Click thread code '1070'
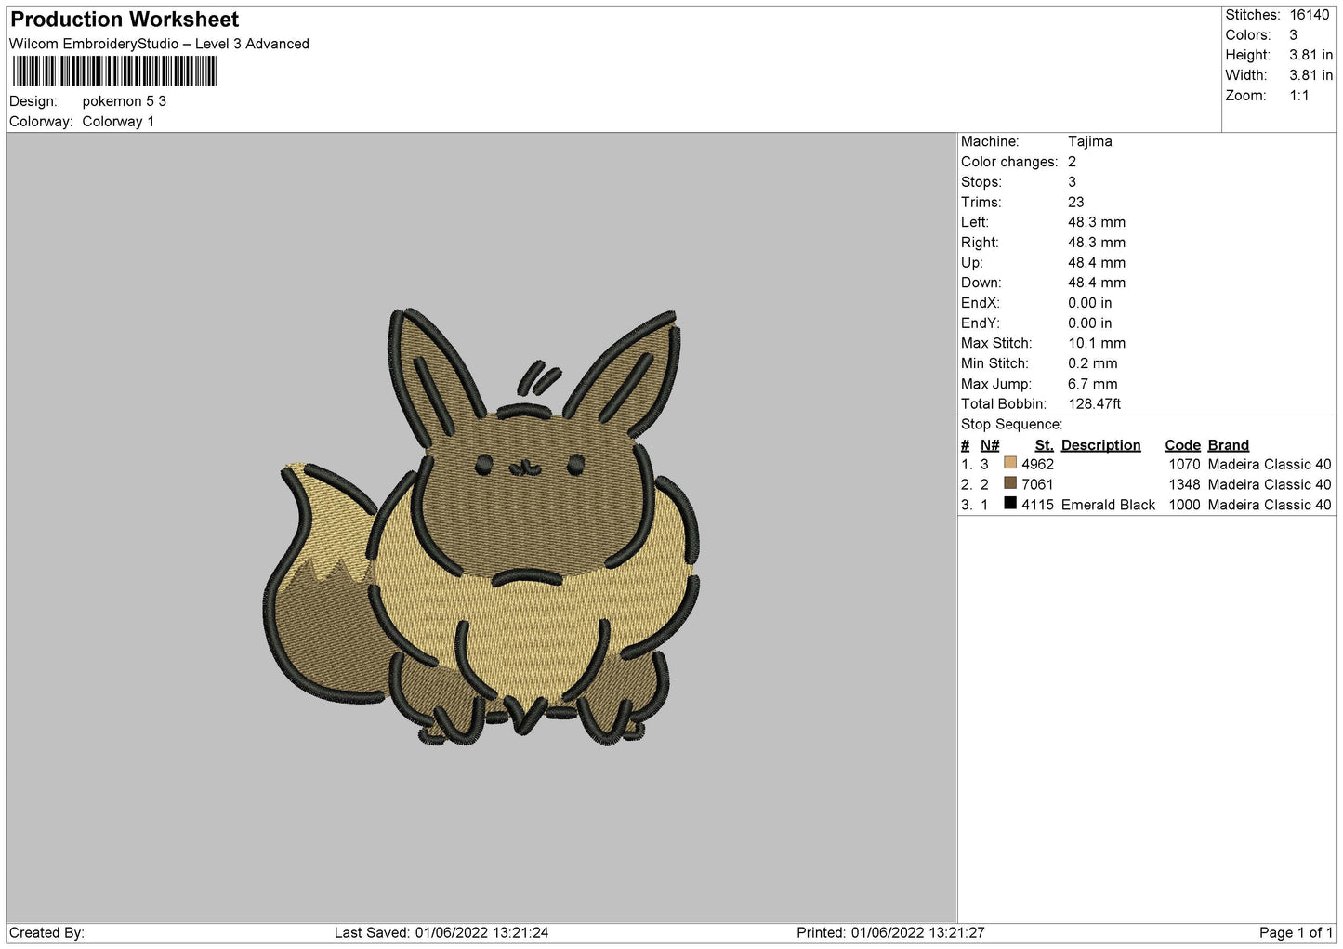The height and width of the screenshot is (949, 1343). [1185, 465]
